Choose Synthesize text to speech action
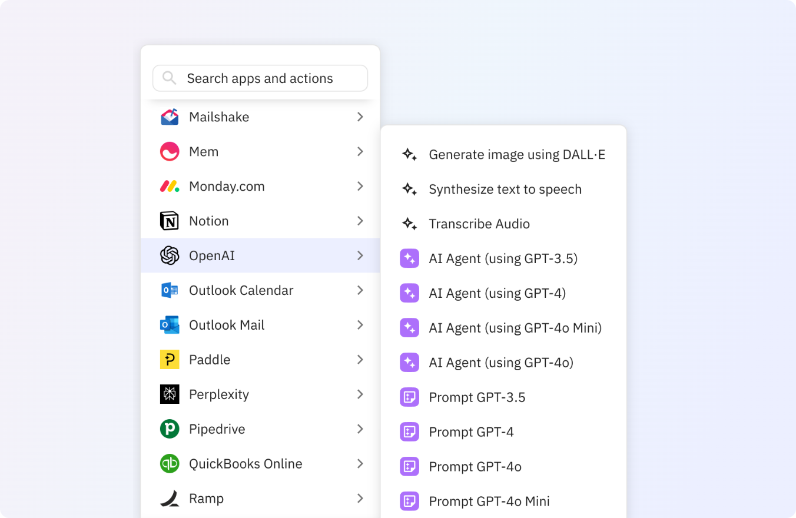The height and width of the screenshot is (518, 796). coord(505,190)
